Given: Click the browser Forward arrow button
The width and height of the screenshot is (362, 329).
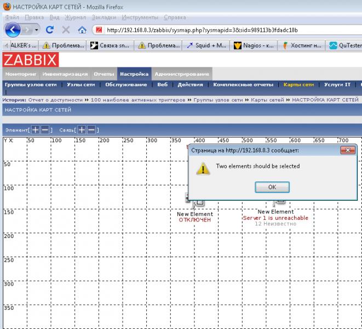Looking at the screenshot, I should tap(27, 30).
